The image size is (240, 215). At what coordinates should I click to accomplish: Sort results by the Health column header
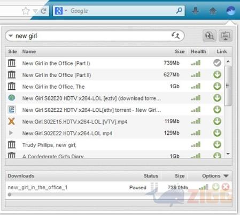(198, 52)
